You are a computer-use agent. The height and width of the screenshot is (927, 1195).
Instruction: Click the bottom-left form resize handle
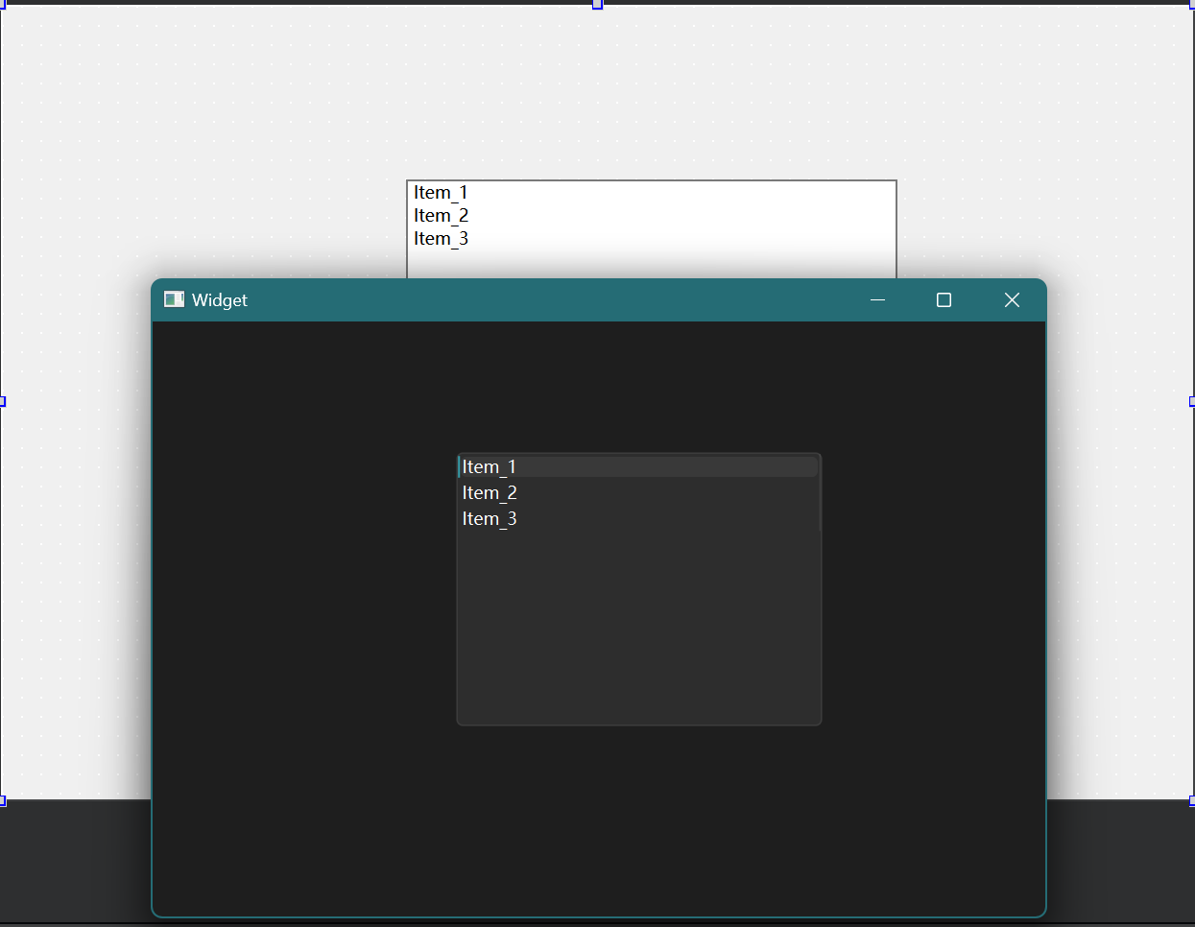point(2,800)
